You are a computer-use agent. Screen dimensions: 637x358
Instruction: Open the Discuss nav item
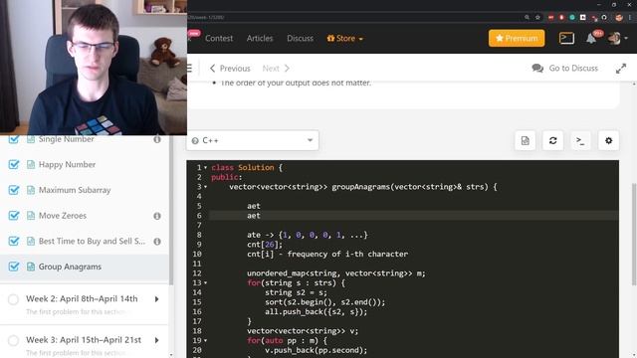point(301,38)
